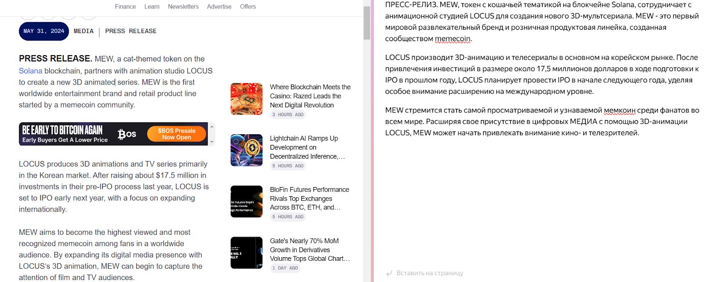This screenshot has width=724, height=282.
Task: Follow the Solana hyperlink in the article
Action: coord(30,71)
